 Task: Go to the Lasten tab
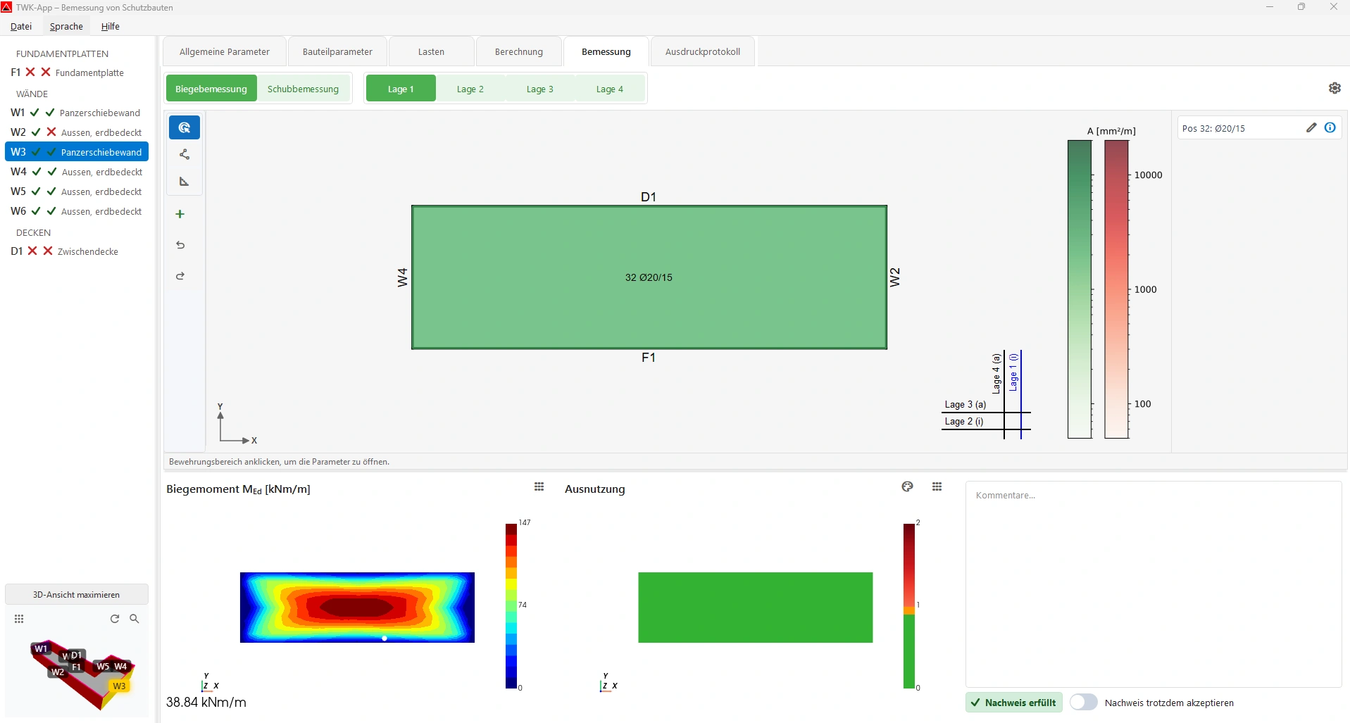431,51
